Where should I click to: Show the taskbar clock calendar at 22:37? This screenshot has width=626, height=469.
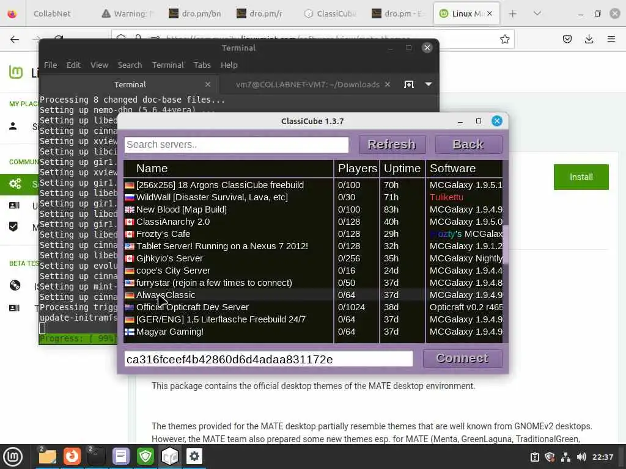click(602, 457)
